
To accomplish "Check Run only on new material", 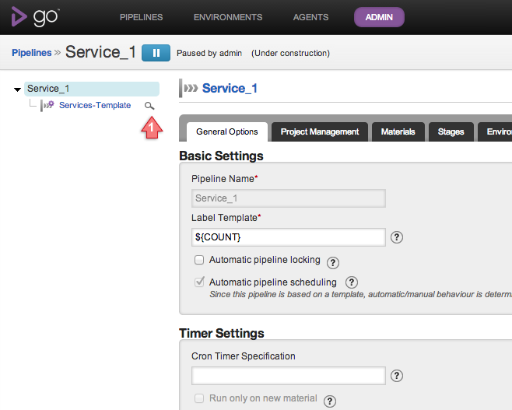I will click(x=199, y=398).
